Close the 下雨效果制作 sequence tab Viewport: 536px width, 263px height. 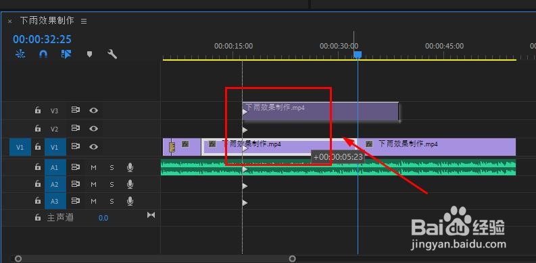9,21
